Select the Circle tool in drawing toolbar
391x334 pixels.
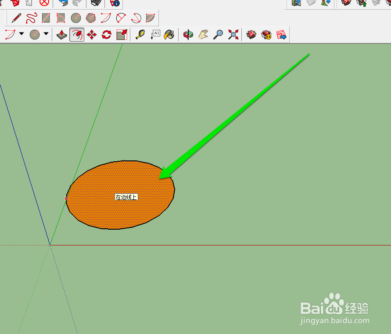76,18
